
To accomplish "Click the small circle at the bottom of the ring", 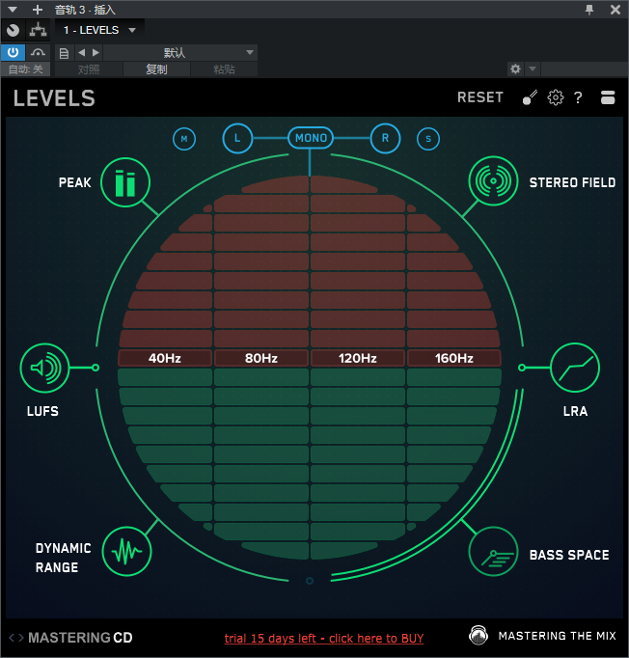I will pyautogui.click(x=310, y=581).
